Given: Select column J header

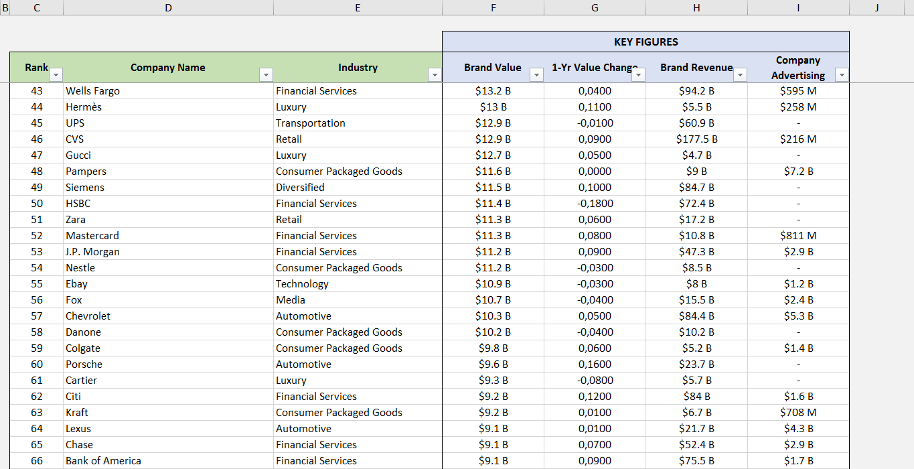Looking at the screenshot, I should [x=877, y=7].
